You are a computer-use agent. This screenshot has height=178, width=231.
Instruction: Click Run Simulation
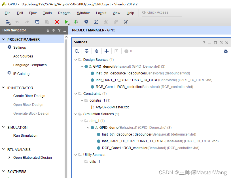pos(25,135)
